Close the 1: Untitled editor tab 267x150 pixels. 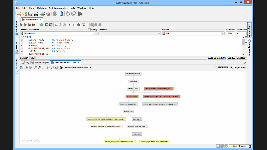pyautogui.click(x=40, y=20)
